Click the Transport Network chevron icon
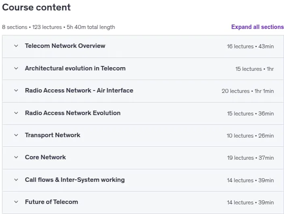Image resolution: width=284 pixels, height=214 pixels. 16,135
